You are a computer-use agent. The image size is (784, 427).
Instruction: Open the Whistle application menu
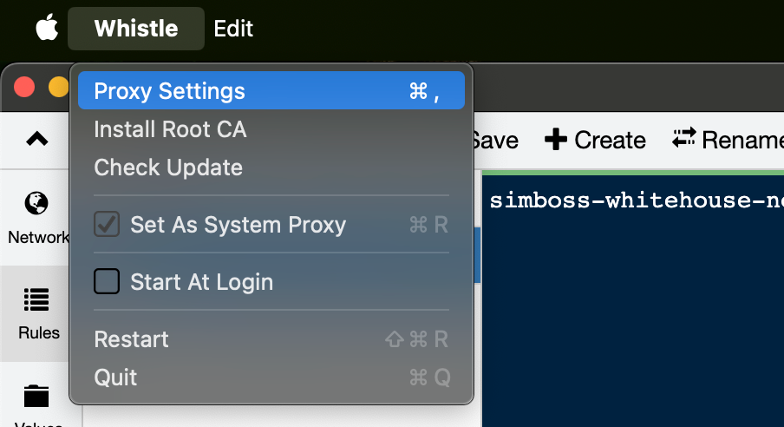pos(136,28)
